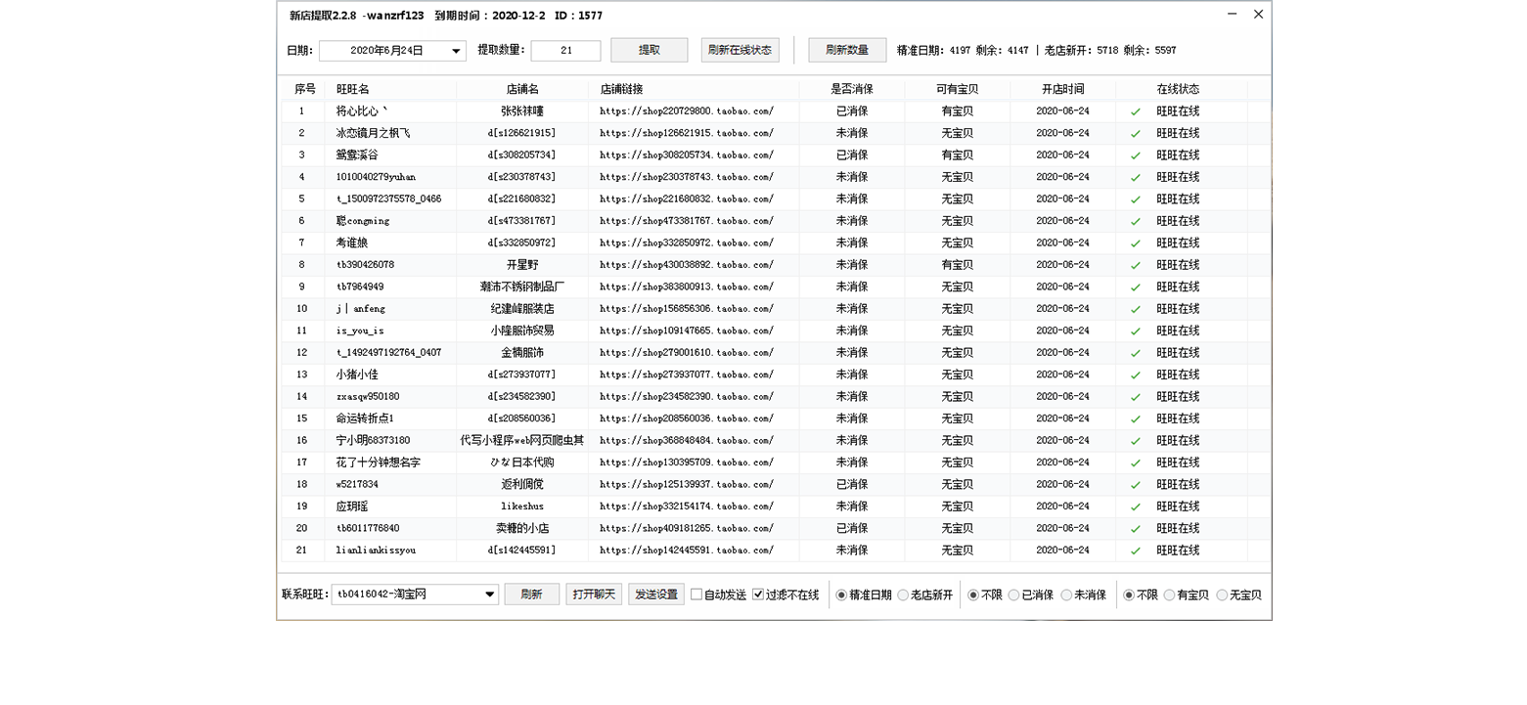Click the shop link in row 9
Viewport: 1527px width, 705px height.
pyautogui.click(x=687, y=287)
